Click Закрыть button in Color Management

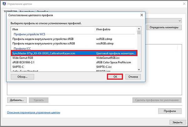click(x=177, y=122)
